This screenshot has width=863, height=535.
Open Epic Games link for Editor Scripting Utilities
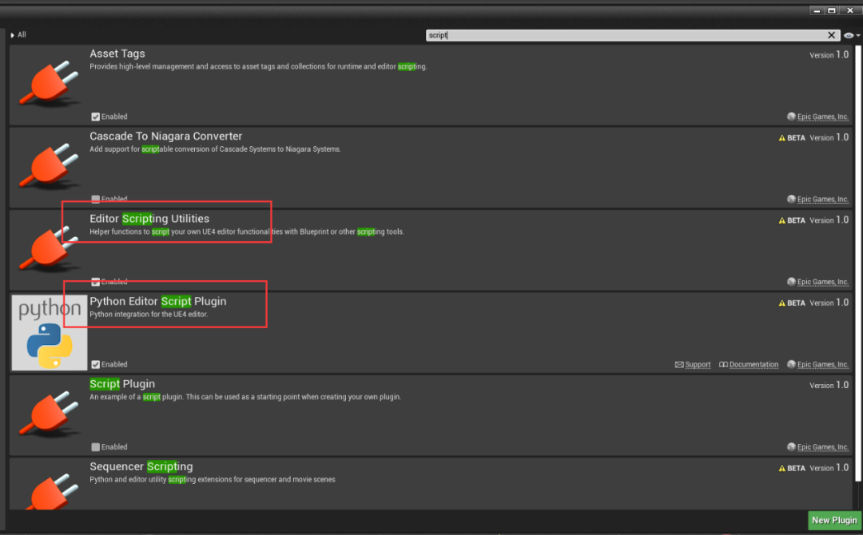823,282
